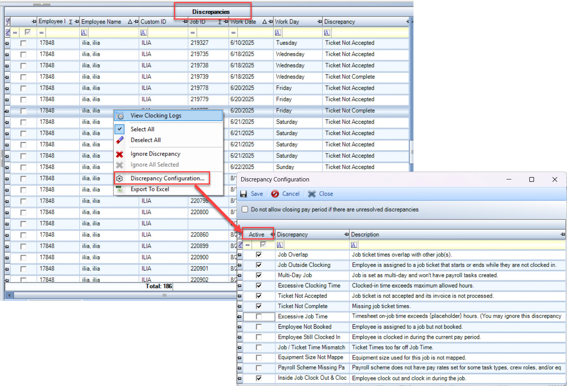
Task: Select the 6/22/2025 Sunday row date cell
Action: coord(251,167)
